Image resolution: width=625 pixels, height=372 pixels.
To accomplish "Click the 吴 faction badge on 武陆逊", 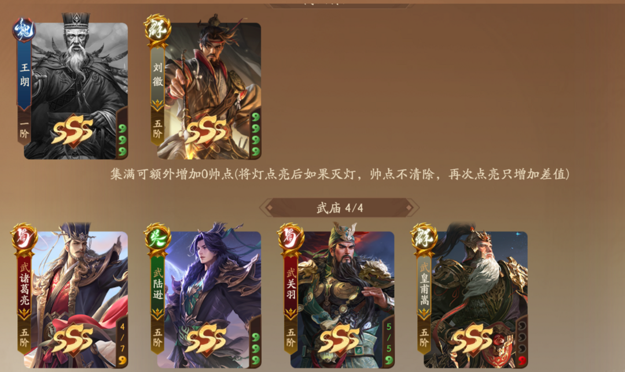I will [157, 238].
